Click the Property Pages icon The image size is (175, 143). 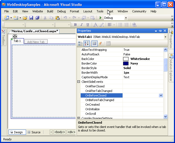click(108, 43)
